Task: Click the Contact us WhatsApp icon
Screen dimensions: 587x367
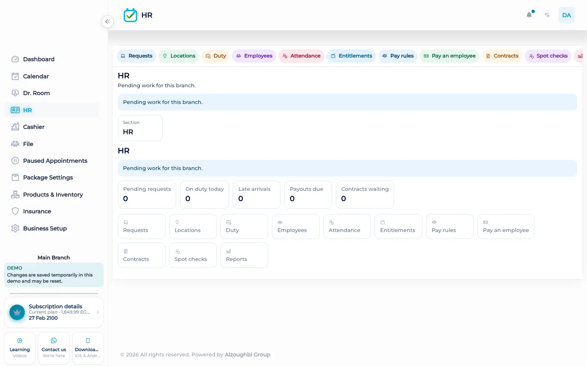Action: (54, 340)
